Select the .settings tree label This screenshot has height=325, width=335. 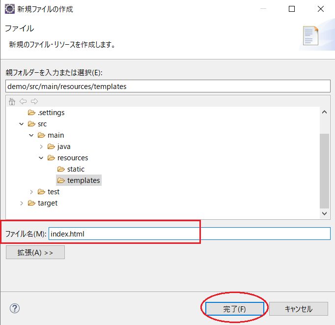click(51, 113)
